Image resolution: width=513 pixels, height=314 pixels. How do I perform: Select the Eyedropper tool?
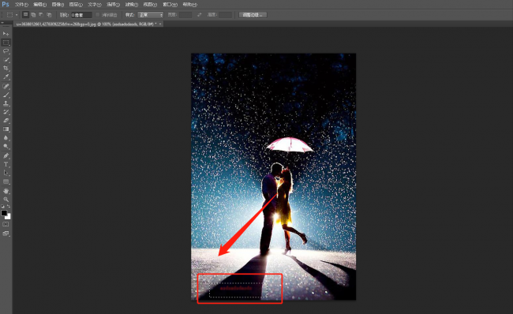click(6, 77)
